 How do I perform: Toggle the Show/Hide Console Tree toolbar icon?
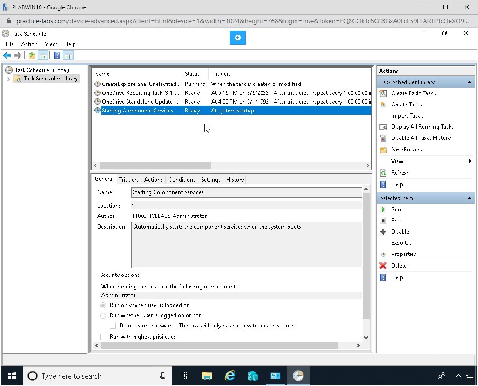point(43,55)
